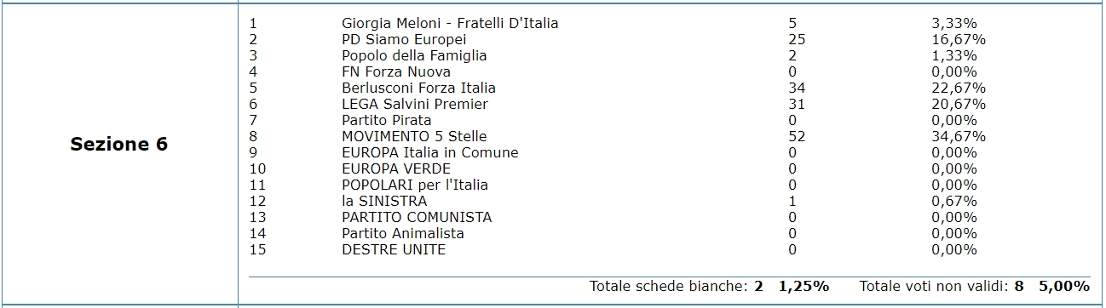Click EUROPA VERDE party name
This screenshot has height=308, width=1106.
(x=396, y=168)
